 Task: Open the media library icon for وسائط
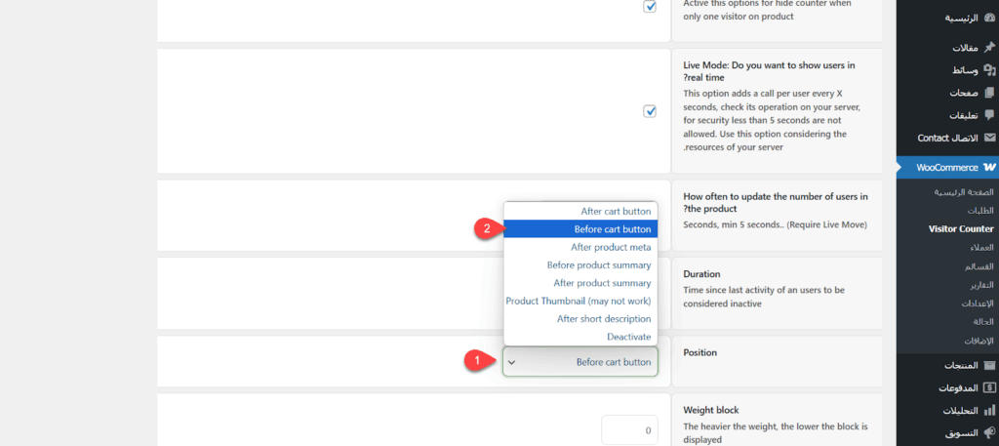click(989, 70)
